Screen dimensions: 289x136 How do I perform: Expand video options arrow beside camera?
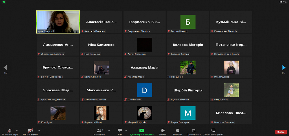(x=39, y=130)
